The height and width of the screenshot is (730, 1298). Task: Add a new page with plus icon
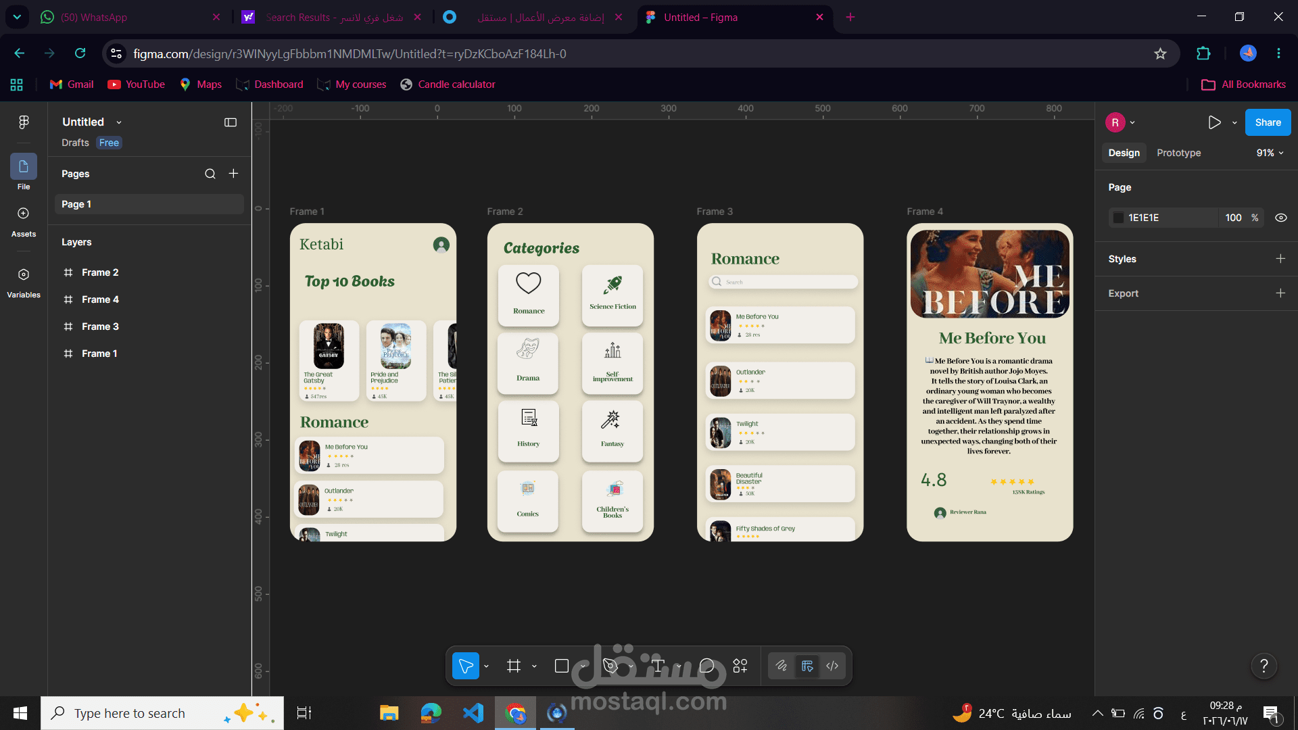(x=233, y=174)
